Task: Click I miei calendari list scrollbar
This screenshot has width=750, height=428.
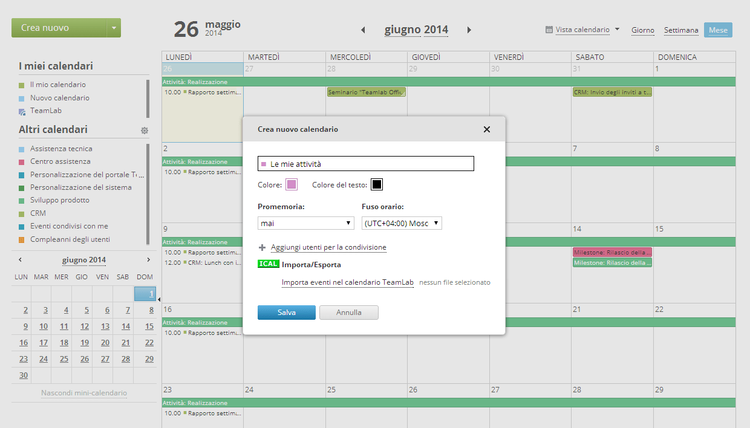Action: pyautogui.click(x=148, y=99)
